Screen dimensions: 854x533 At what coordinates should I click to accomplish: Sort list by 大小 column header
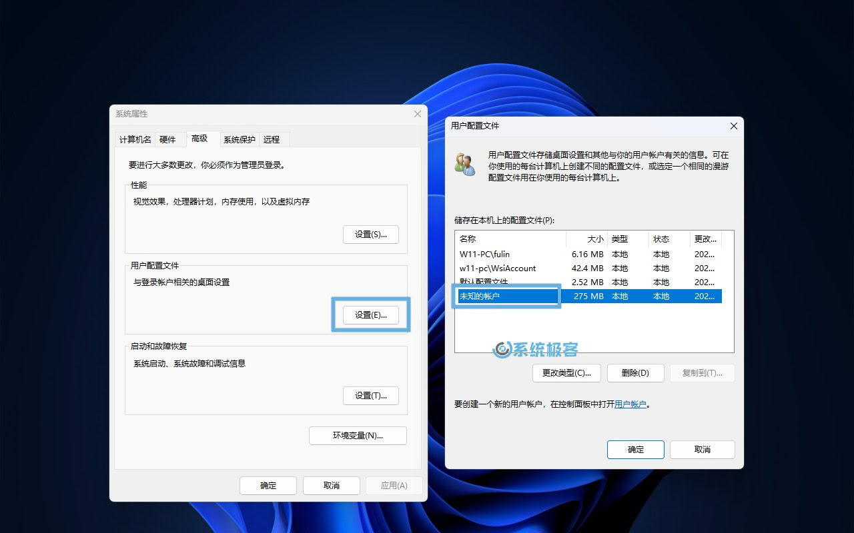pos(586,239)
